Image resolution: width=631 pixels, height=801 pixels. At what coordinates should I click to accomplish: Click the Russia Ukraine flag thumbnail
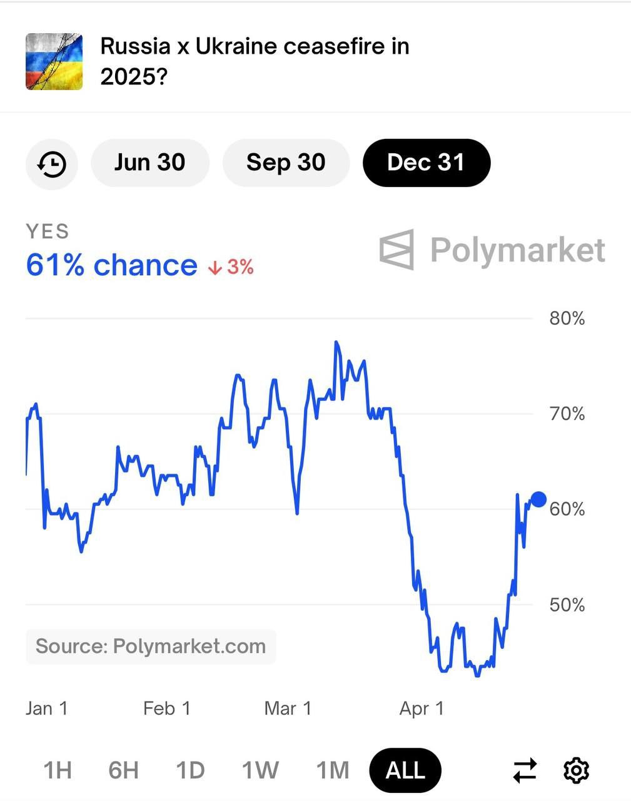point(54,61)
